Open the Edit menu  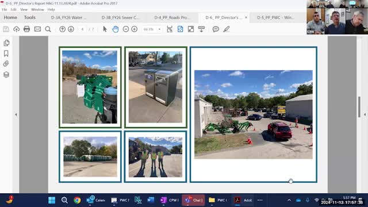[x=14, y=10]
